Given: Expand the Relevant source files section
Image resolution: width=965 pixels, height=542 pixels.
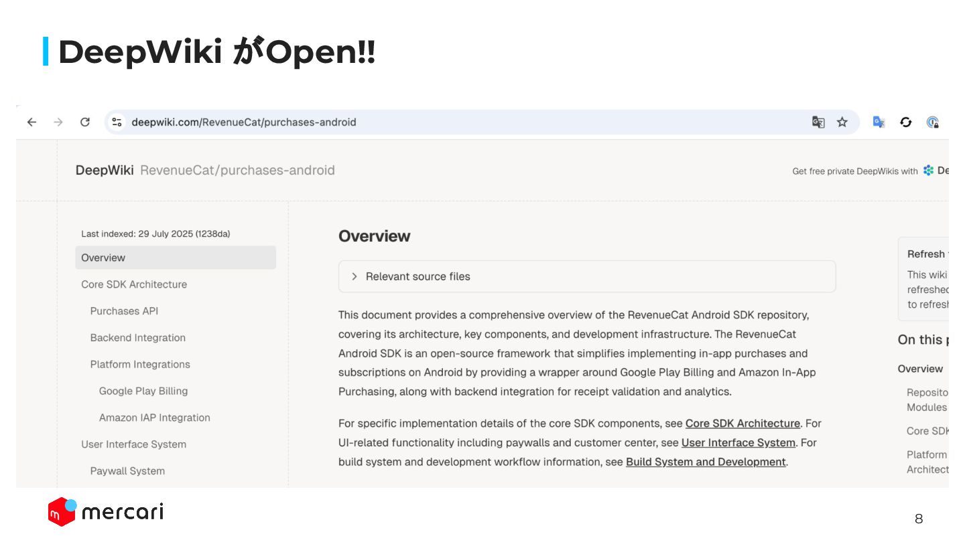Looking at the screenshot, I should click(587, 276).
